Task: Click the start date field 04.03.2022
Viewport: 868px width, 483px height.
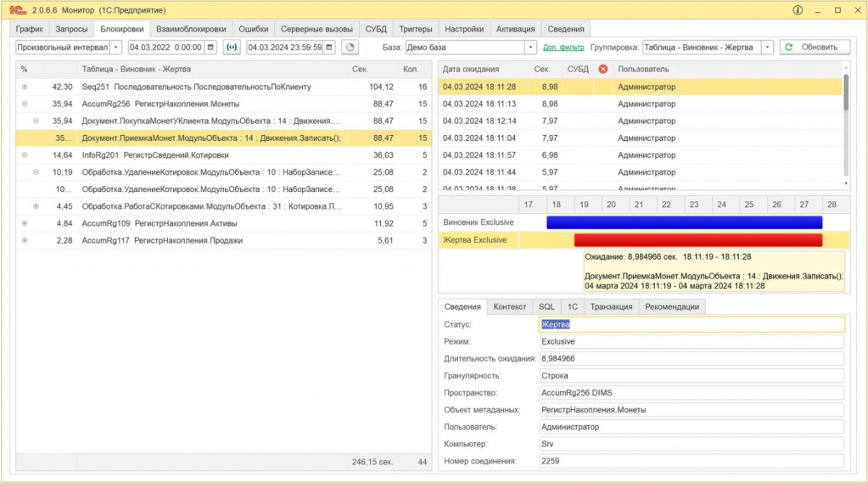Action: [166, 47]
